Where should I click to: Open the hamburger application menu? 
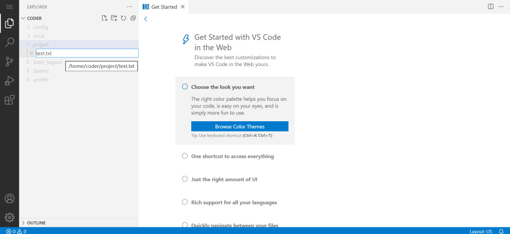[x=9, y=7]
